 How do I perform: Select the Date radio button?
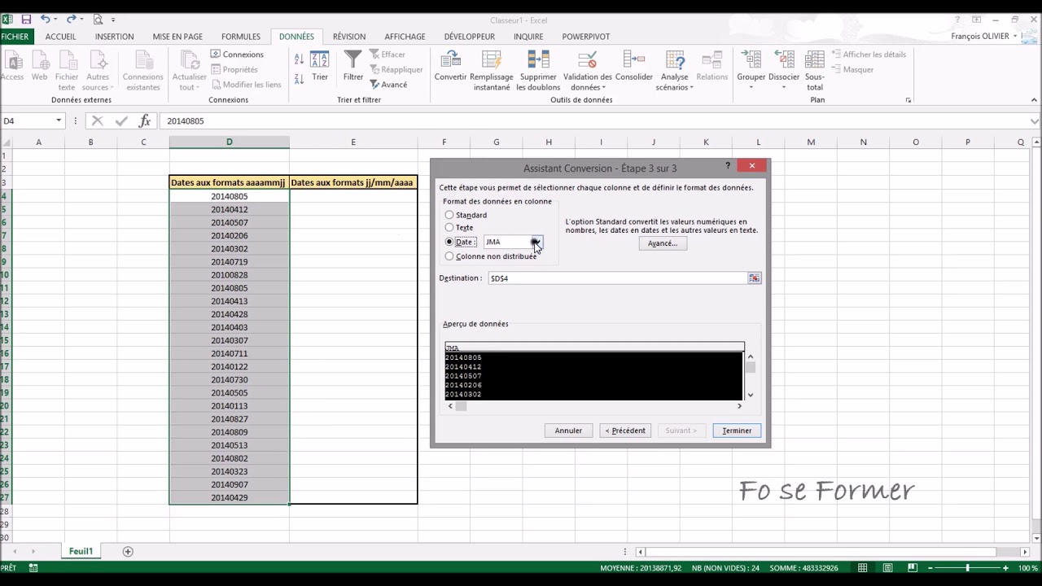pos(449,242)
